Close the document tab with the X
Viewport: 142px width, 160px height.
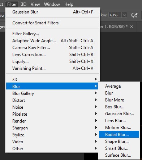pyautogui.click(x=132, y=27)
